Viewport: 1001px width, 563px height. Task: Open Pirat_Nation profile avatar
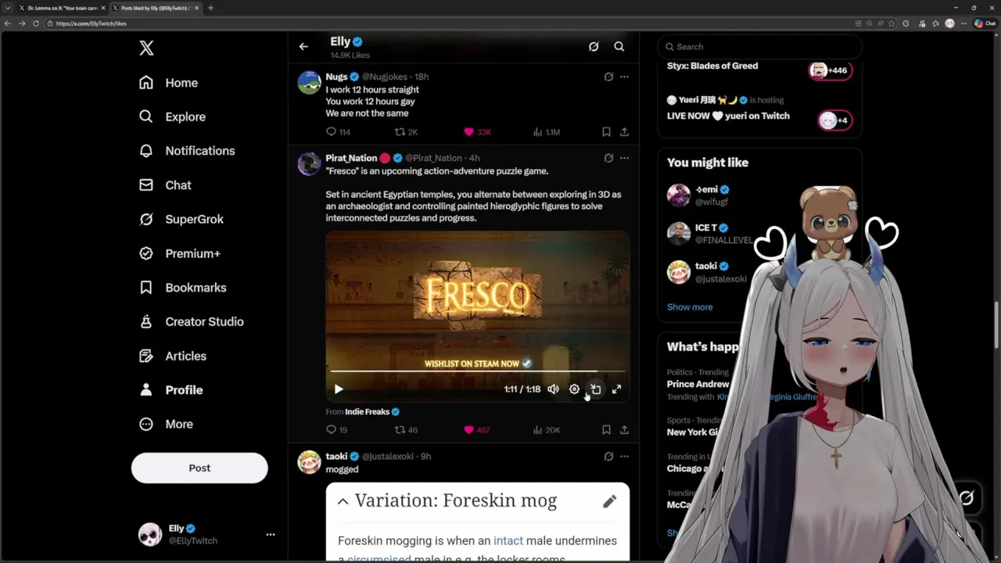click(310, 163)
